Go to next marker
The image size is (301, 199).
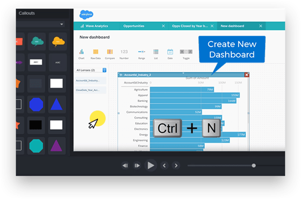[176, 165]
